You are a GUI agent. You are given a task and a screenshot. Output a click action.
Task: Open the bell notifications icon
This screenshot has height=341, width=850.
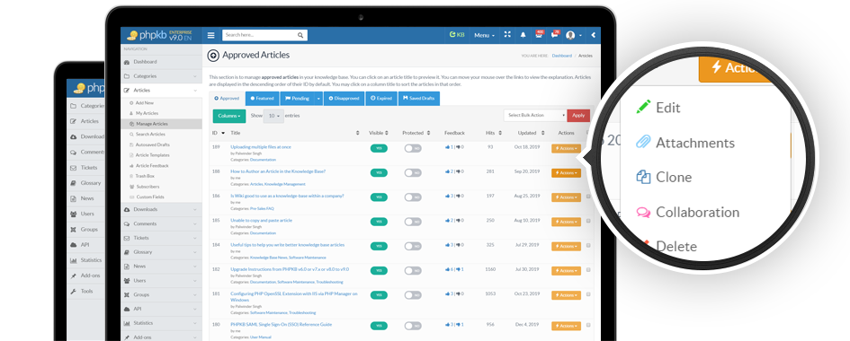pos(523,35)
